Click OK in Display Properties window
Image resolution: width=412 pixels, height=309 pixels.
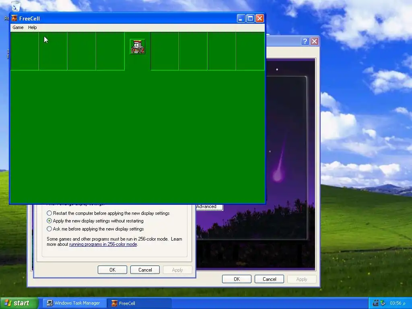tap(237, 279)
